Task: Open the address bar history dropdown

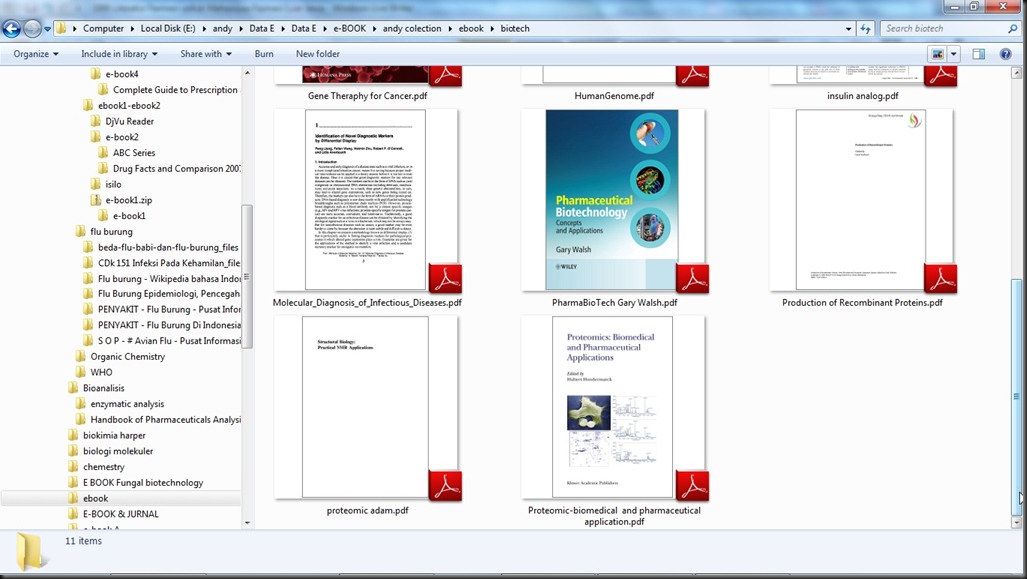Action: (x=849, y=29)
